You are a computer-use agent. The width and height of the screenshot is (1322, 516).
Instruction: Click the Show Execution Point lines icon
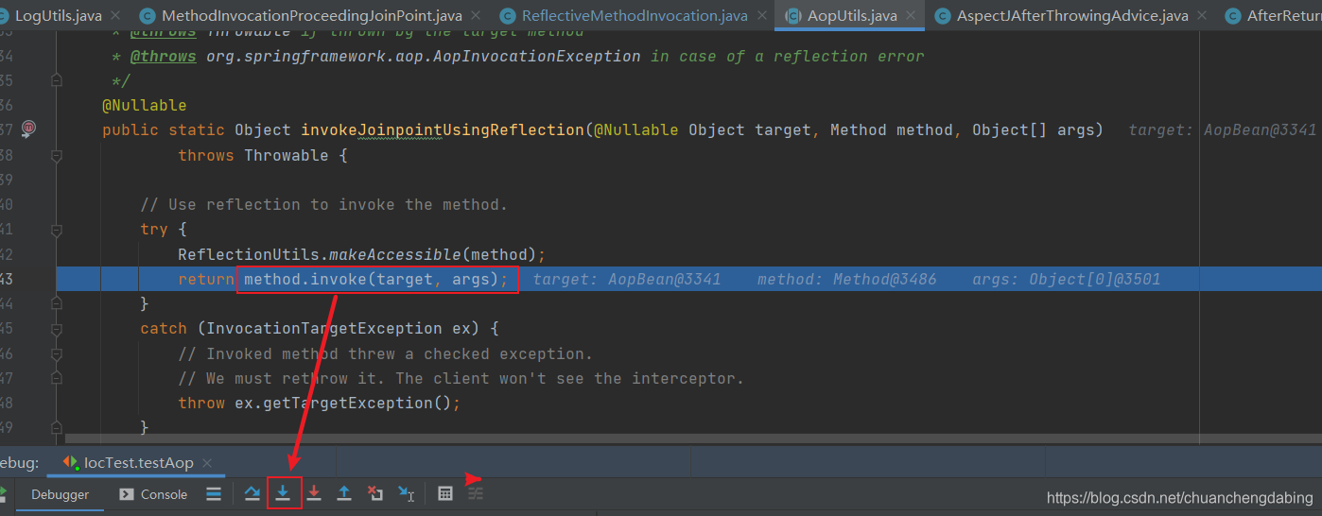click(x=214, y=493)
